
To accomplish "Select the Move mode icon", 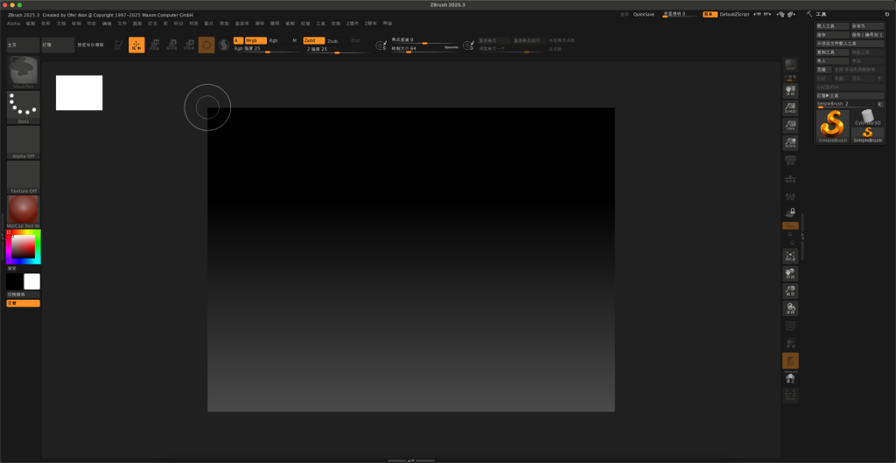I will 154,45.
